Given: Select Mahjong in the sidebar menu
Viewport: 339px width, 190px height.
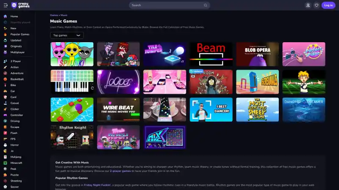Looking at the screenshot, I should point(16,157).
